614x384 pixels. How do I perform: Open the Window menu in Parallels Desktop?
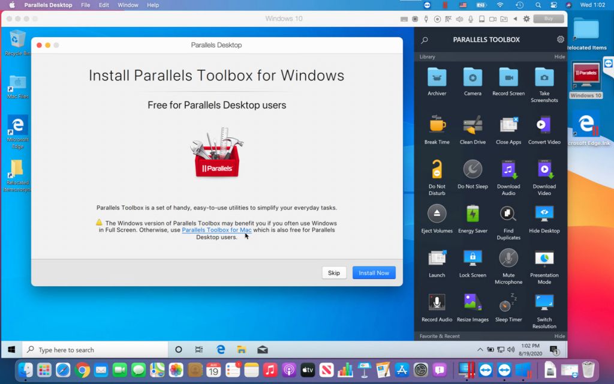(x=128, y=5)
